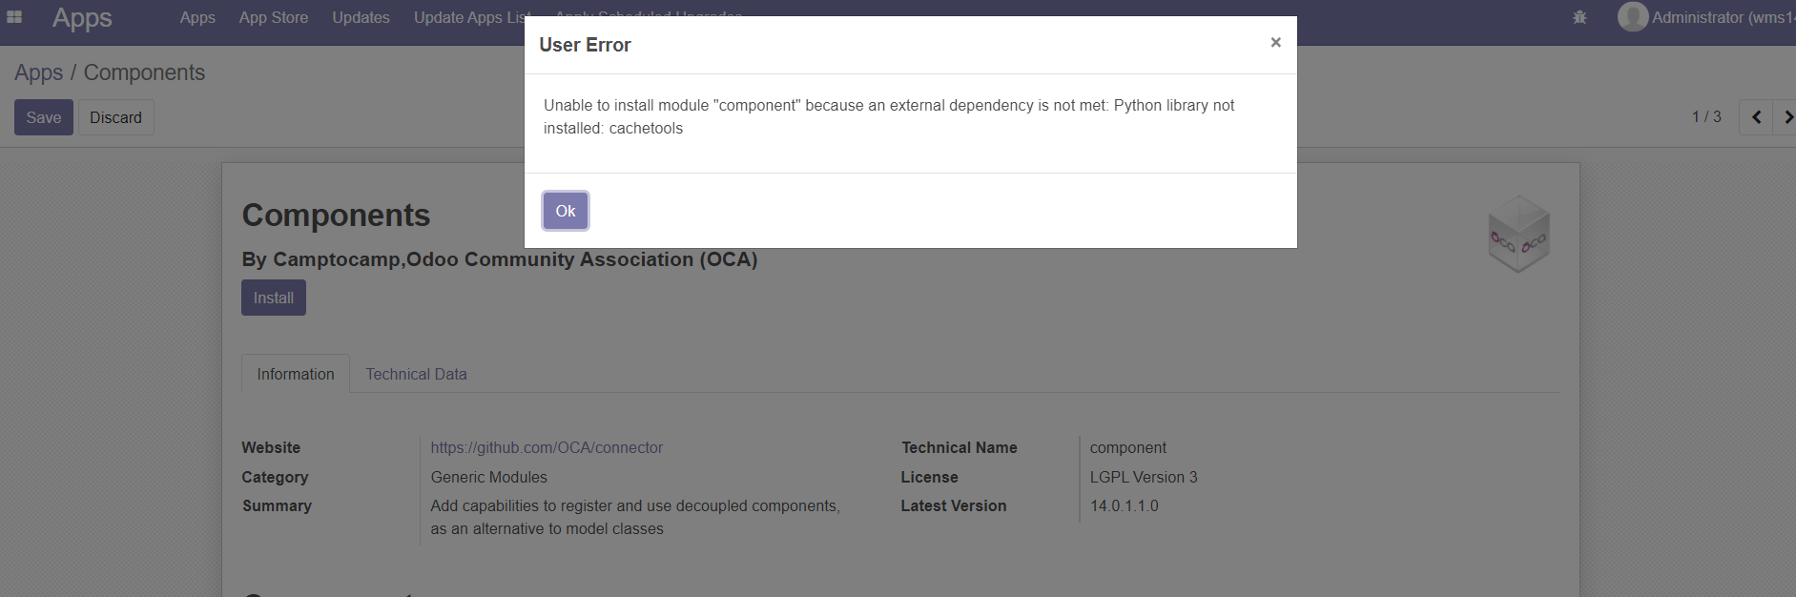
Task: Click the OCA module cube icon
Action: click(1519, 235)
